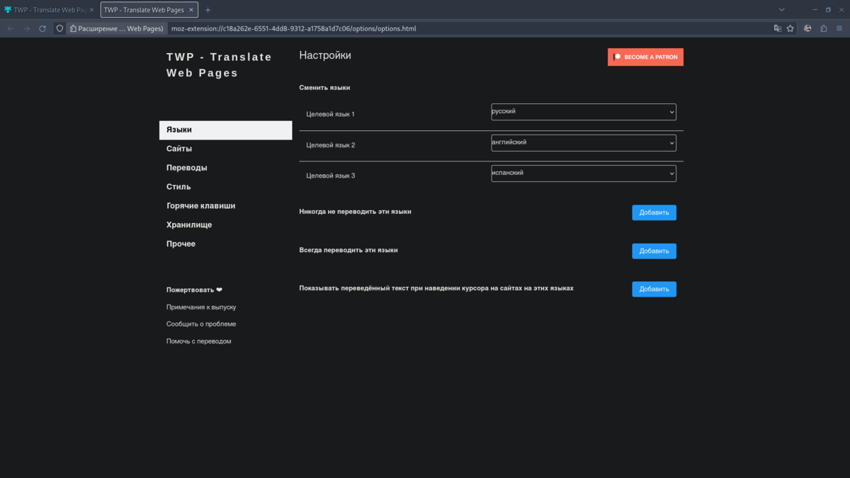Image resolution: width=850 pixels, height=478 pixels.
Task: Restore down the browser window
Action: (x=828, y=10)
